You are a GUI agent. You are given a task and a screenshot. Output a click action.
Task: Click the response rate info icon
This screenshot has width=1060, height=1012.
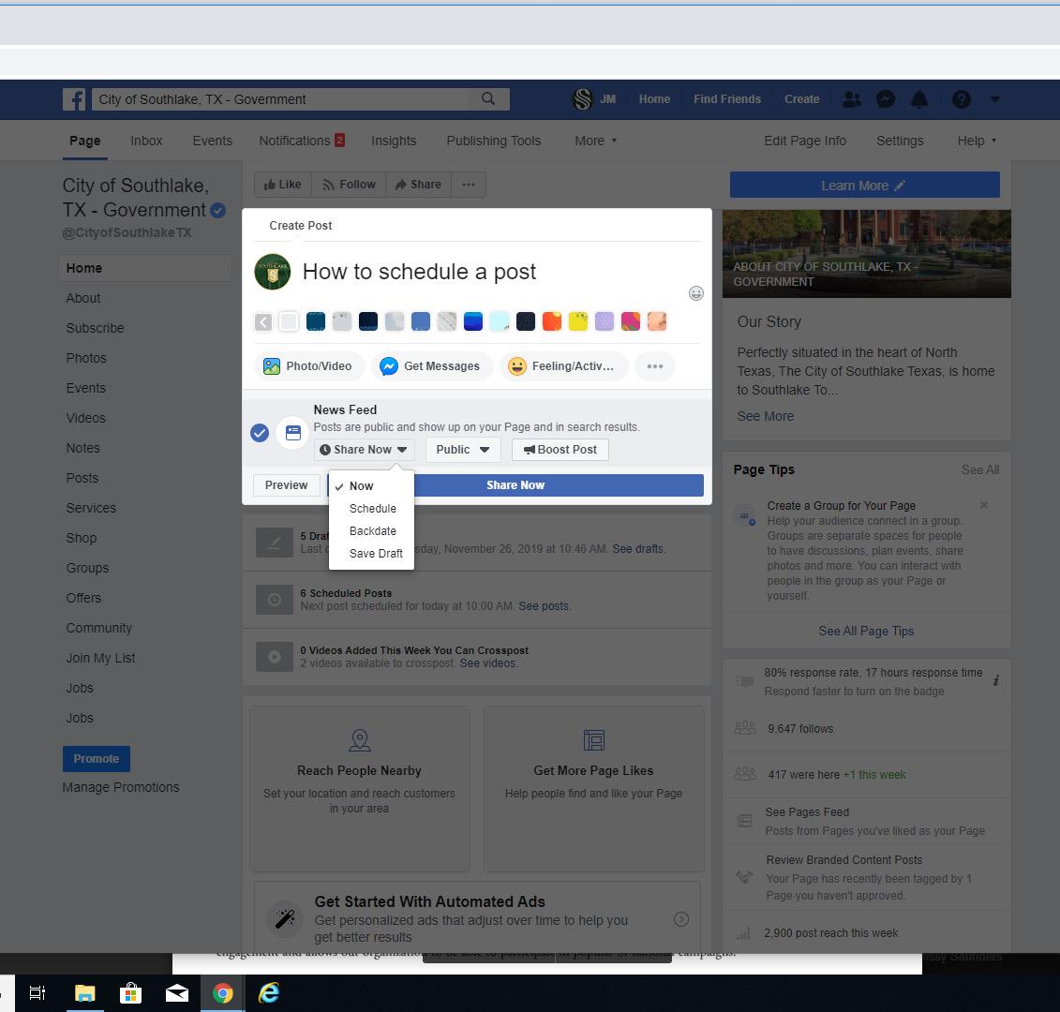[995, 680]
